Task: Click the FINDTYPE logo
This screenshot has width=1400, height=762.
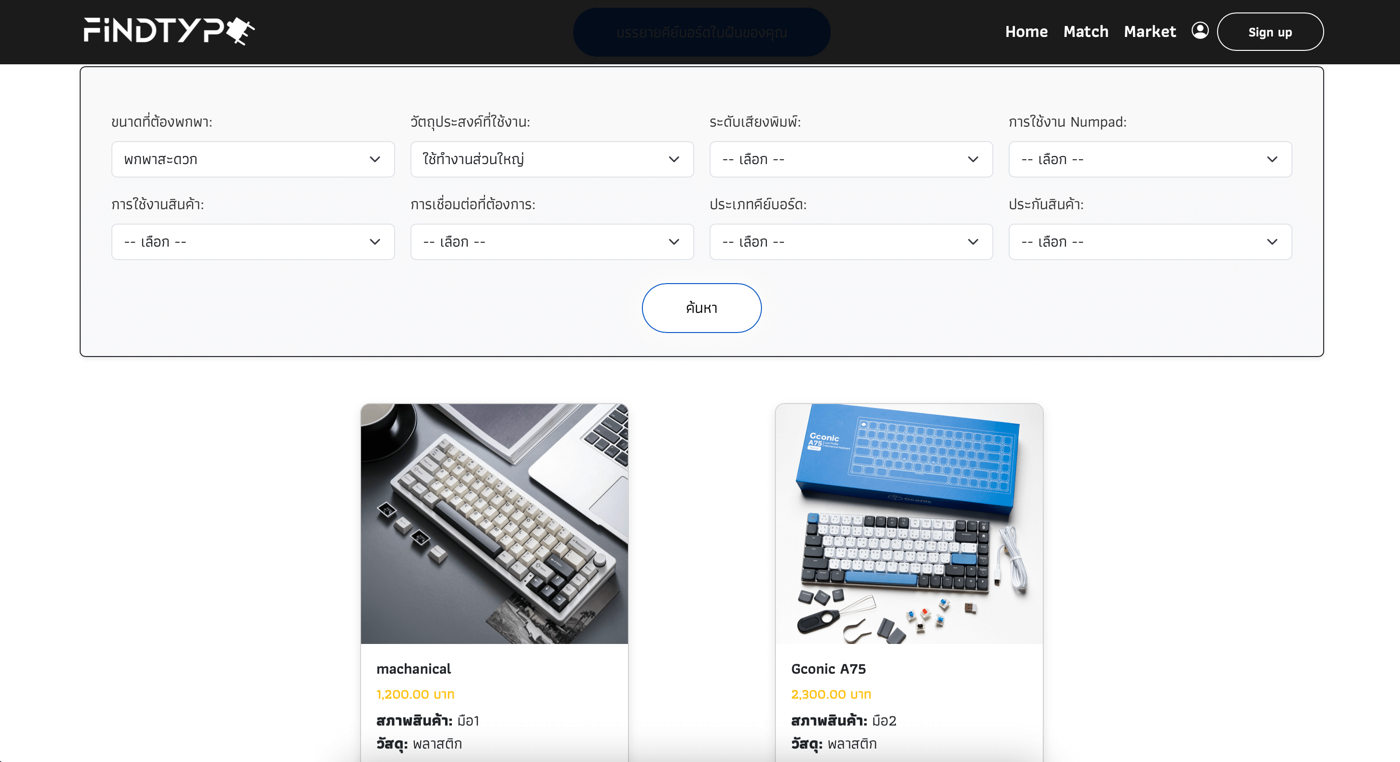Action: click(169, 31)
